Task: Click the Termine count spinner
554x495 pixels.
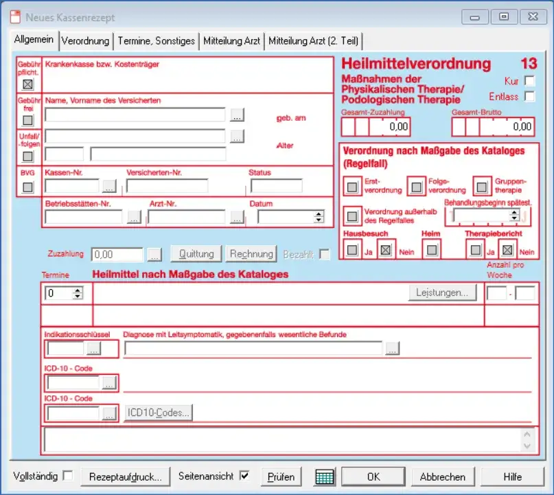Action: (78, 294)
